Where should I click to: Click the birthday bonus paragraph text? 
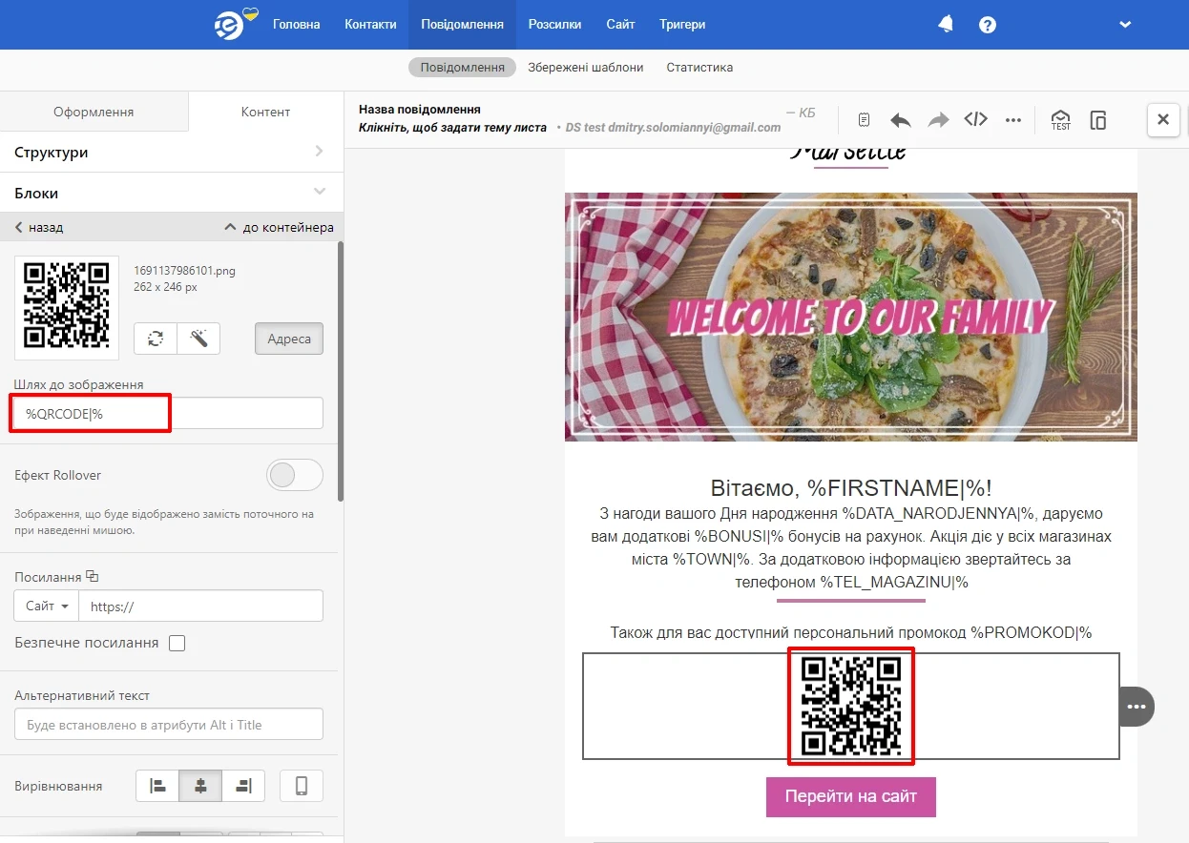click(851, 547)
